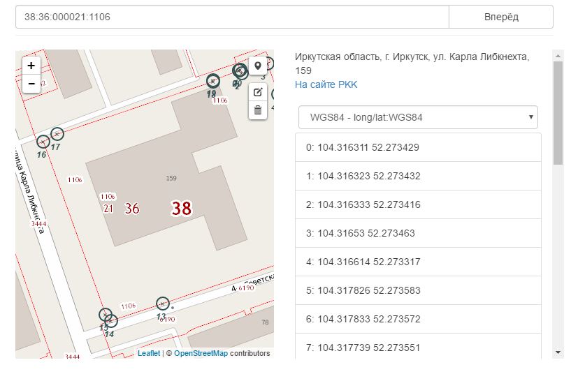
Task: Select coordinate row 0: 104.316311 52.273429
Action: pyautogui.click(x=418, y=147)
